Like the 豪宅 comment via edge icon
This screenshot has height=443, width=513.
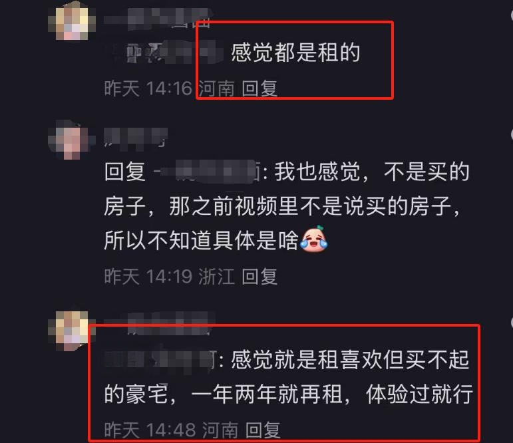[512, 322]
